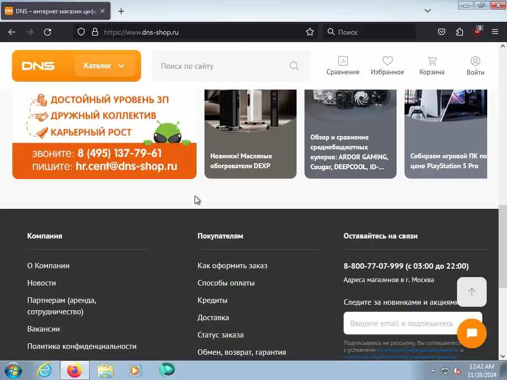Open Как оформить заказ link
Image resolution: width=507 pixels, height=380 pixels.
233,266
